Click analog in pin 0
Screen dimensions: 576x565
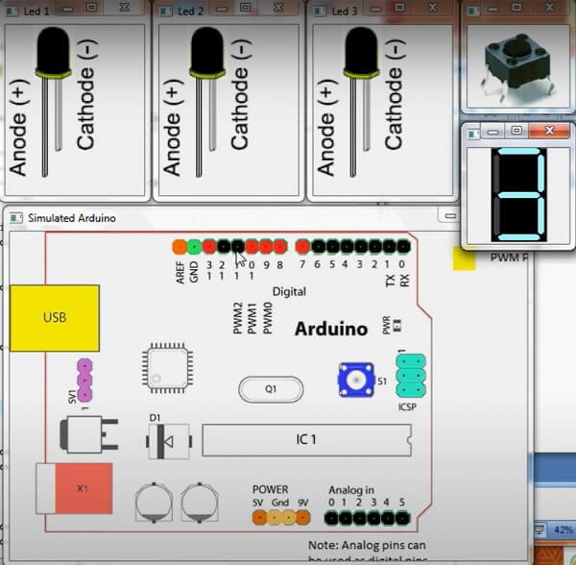331,518
